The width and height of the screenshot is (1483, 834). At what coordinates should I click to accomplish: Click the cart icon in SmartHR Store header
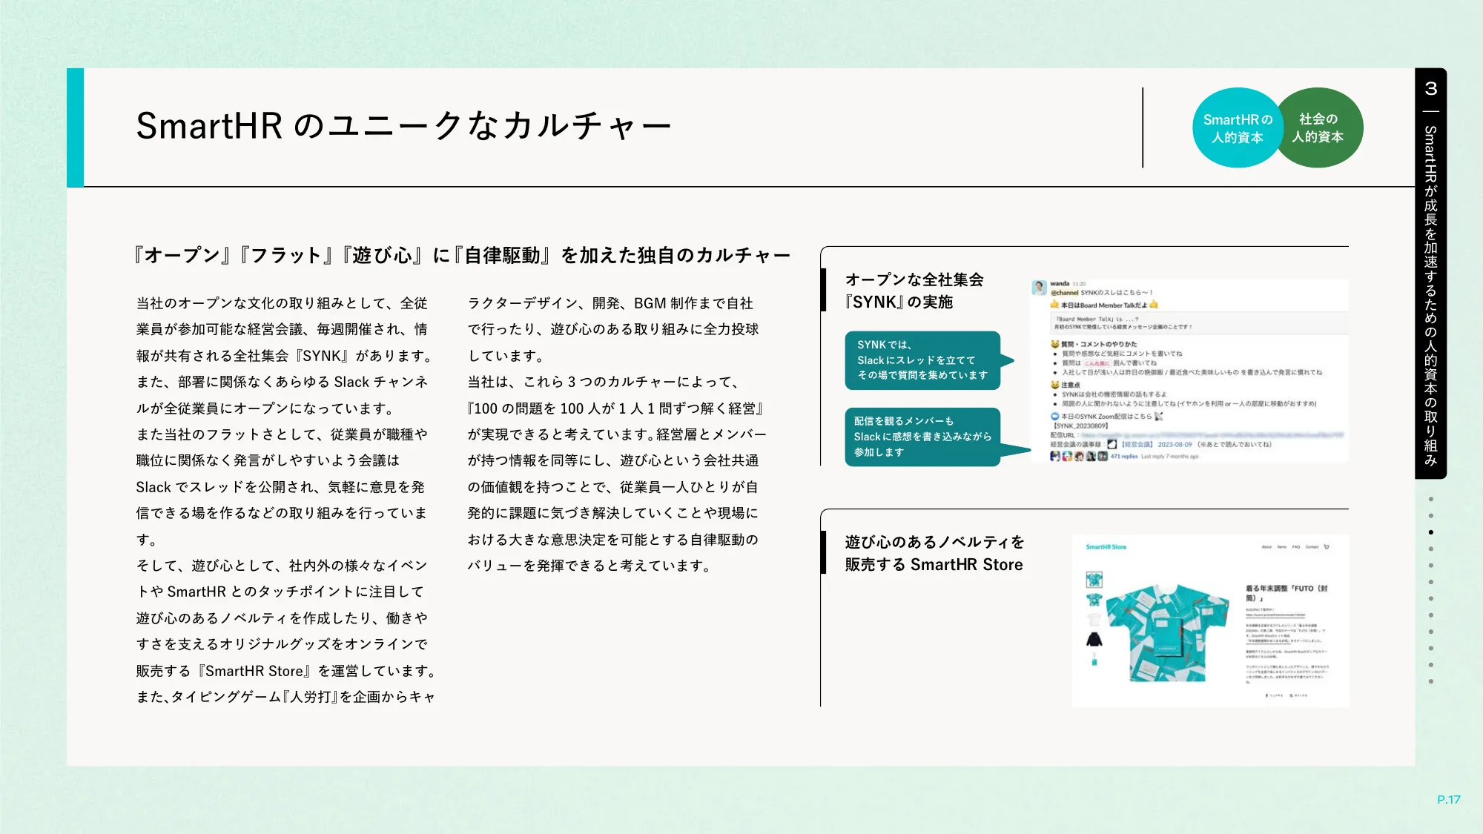point(1327,547)
